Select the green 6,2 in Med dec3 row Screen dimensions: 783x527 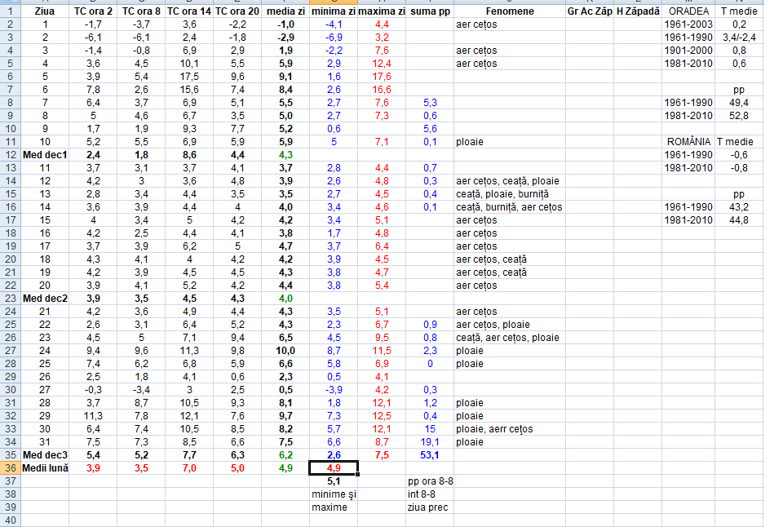pyautogui.click(x=285, y=455)
